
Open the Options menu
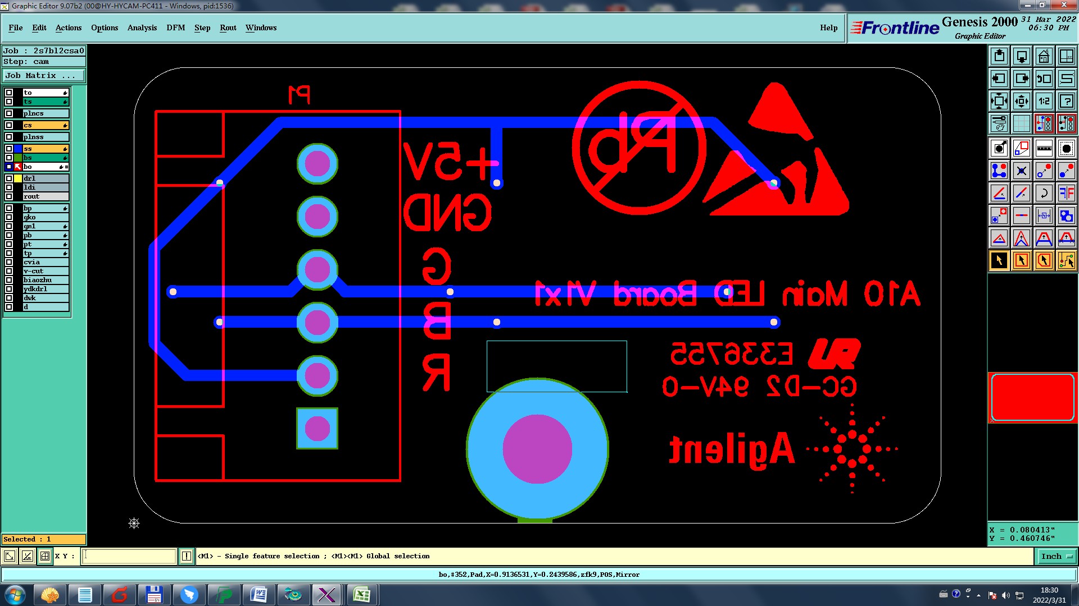pyautogui.click(x=105, y=27)
